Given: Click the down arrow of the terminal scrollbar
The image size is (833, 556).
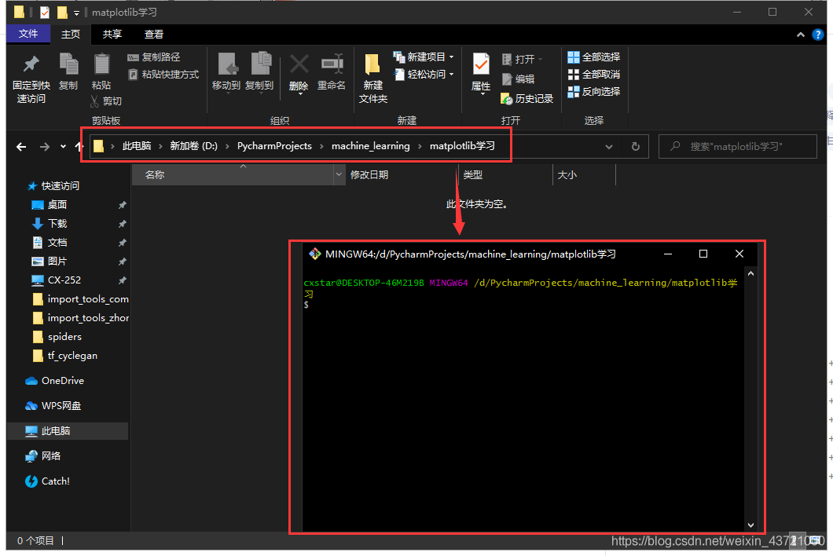Looking at the screenshot, I should (750, 525).
